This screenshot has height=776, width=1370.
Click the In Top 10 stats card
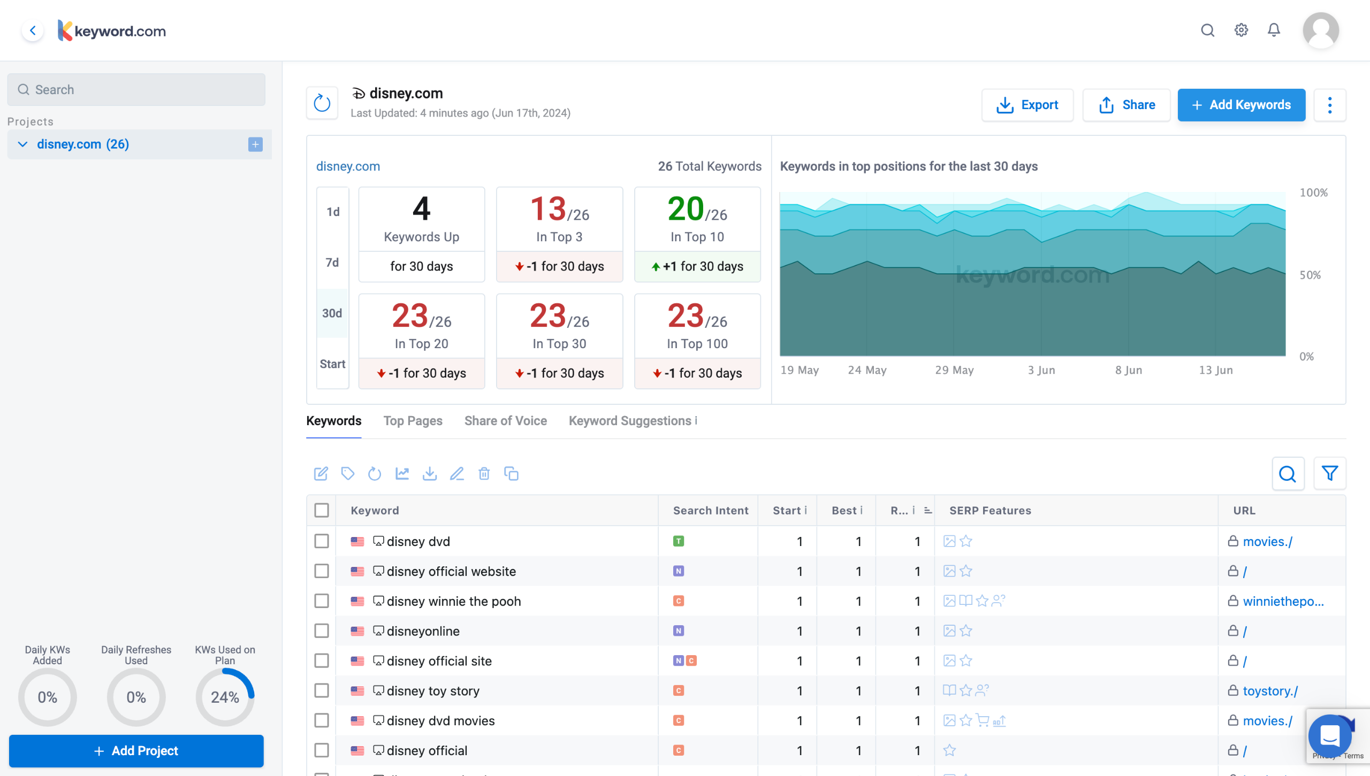click(697, 234)
